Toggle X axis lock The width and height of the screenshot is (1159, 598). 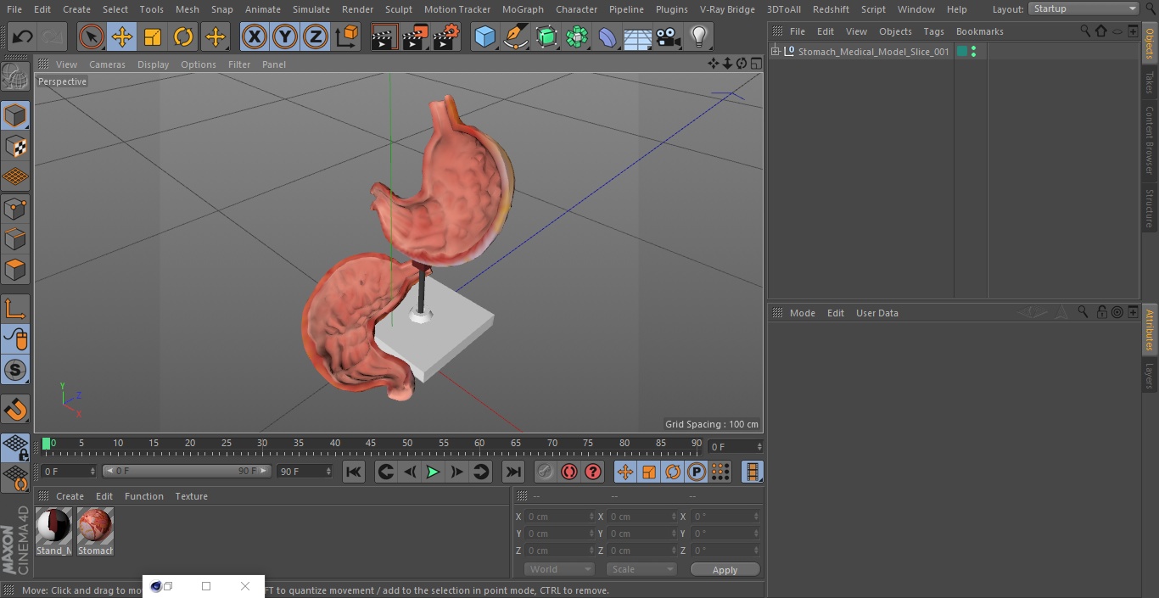[255, 36]
